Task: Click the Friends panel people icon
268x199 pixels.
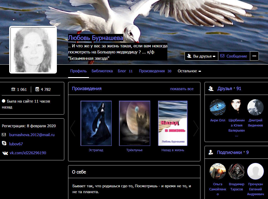Action: click(x=211, y=89)
